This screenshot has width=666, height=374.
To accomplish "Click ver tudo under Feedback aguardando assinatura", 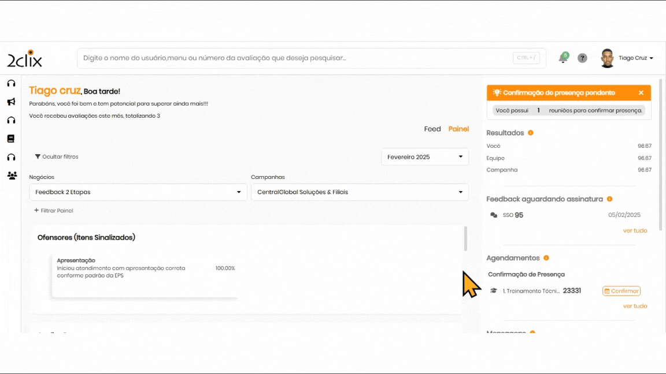I will [635, 230].
